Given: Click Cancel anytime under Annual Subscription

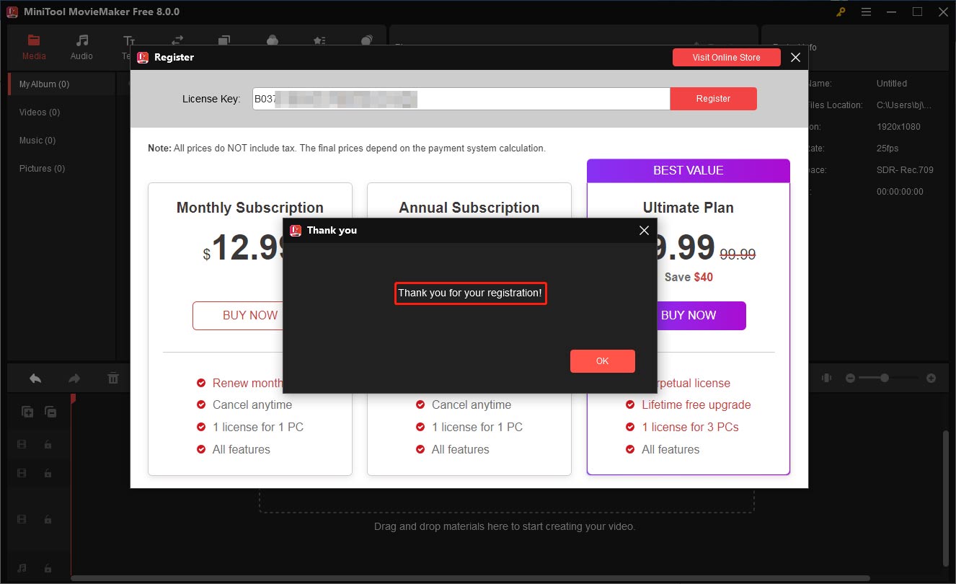Looking at the screenshot, I should [472, 405].
